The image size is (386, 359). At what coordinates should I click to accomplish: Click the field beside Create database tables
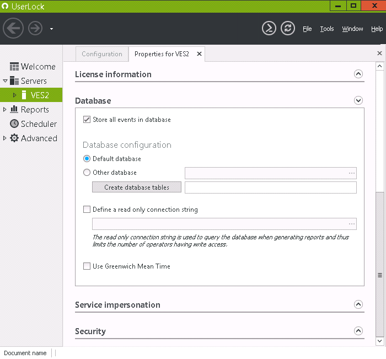[271, 187]
